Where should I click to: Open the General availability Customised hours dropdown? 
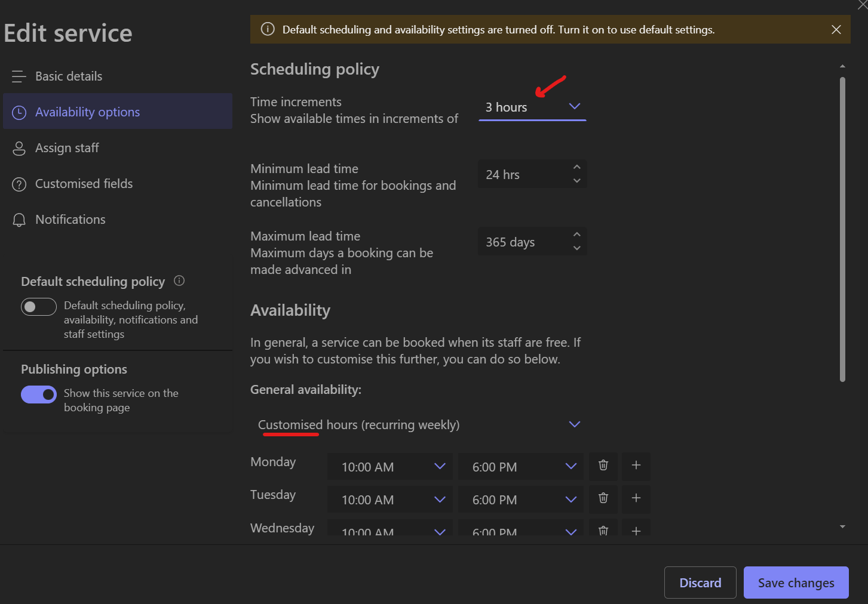[419, 425]
